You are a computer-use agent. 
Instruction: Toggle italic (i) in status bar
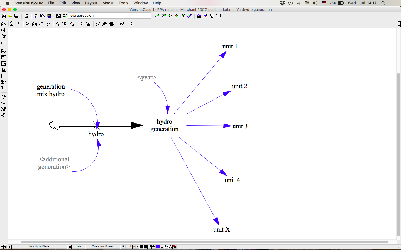[x=131, y=246]
